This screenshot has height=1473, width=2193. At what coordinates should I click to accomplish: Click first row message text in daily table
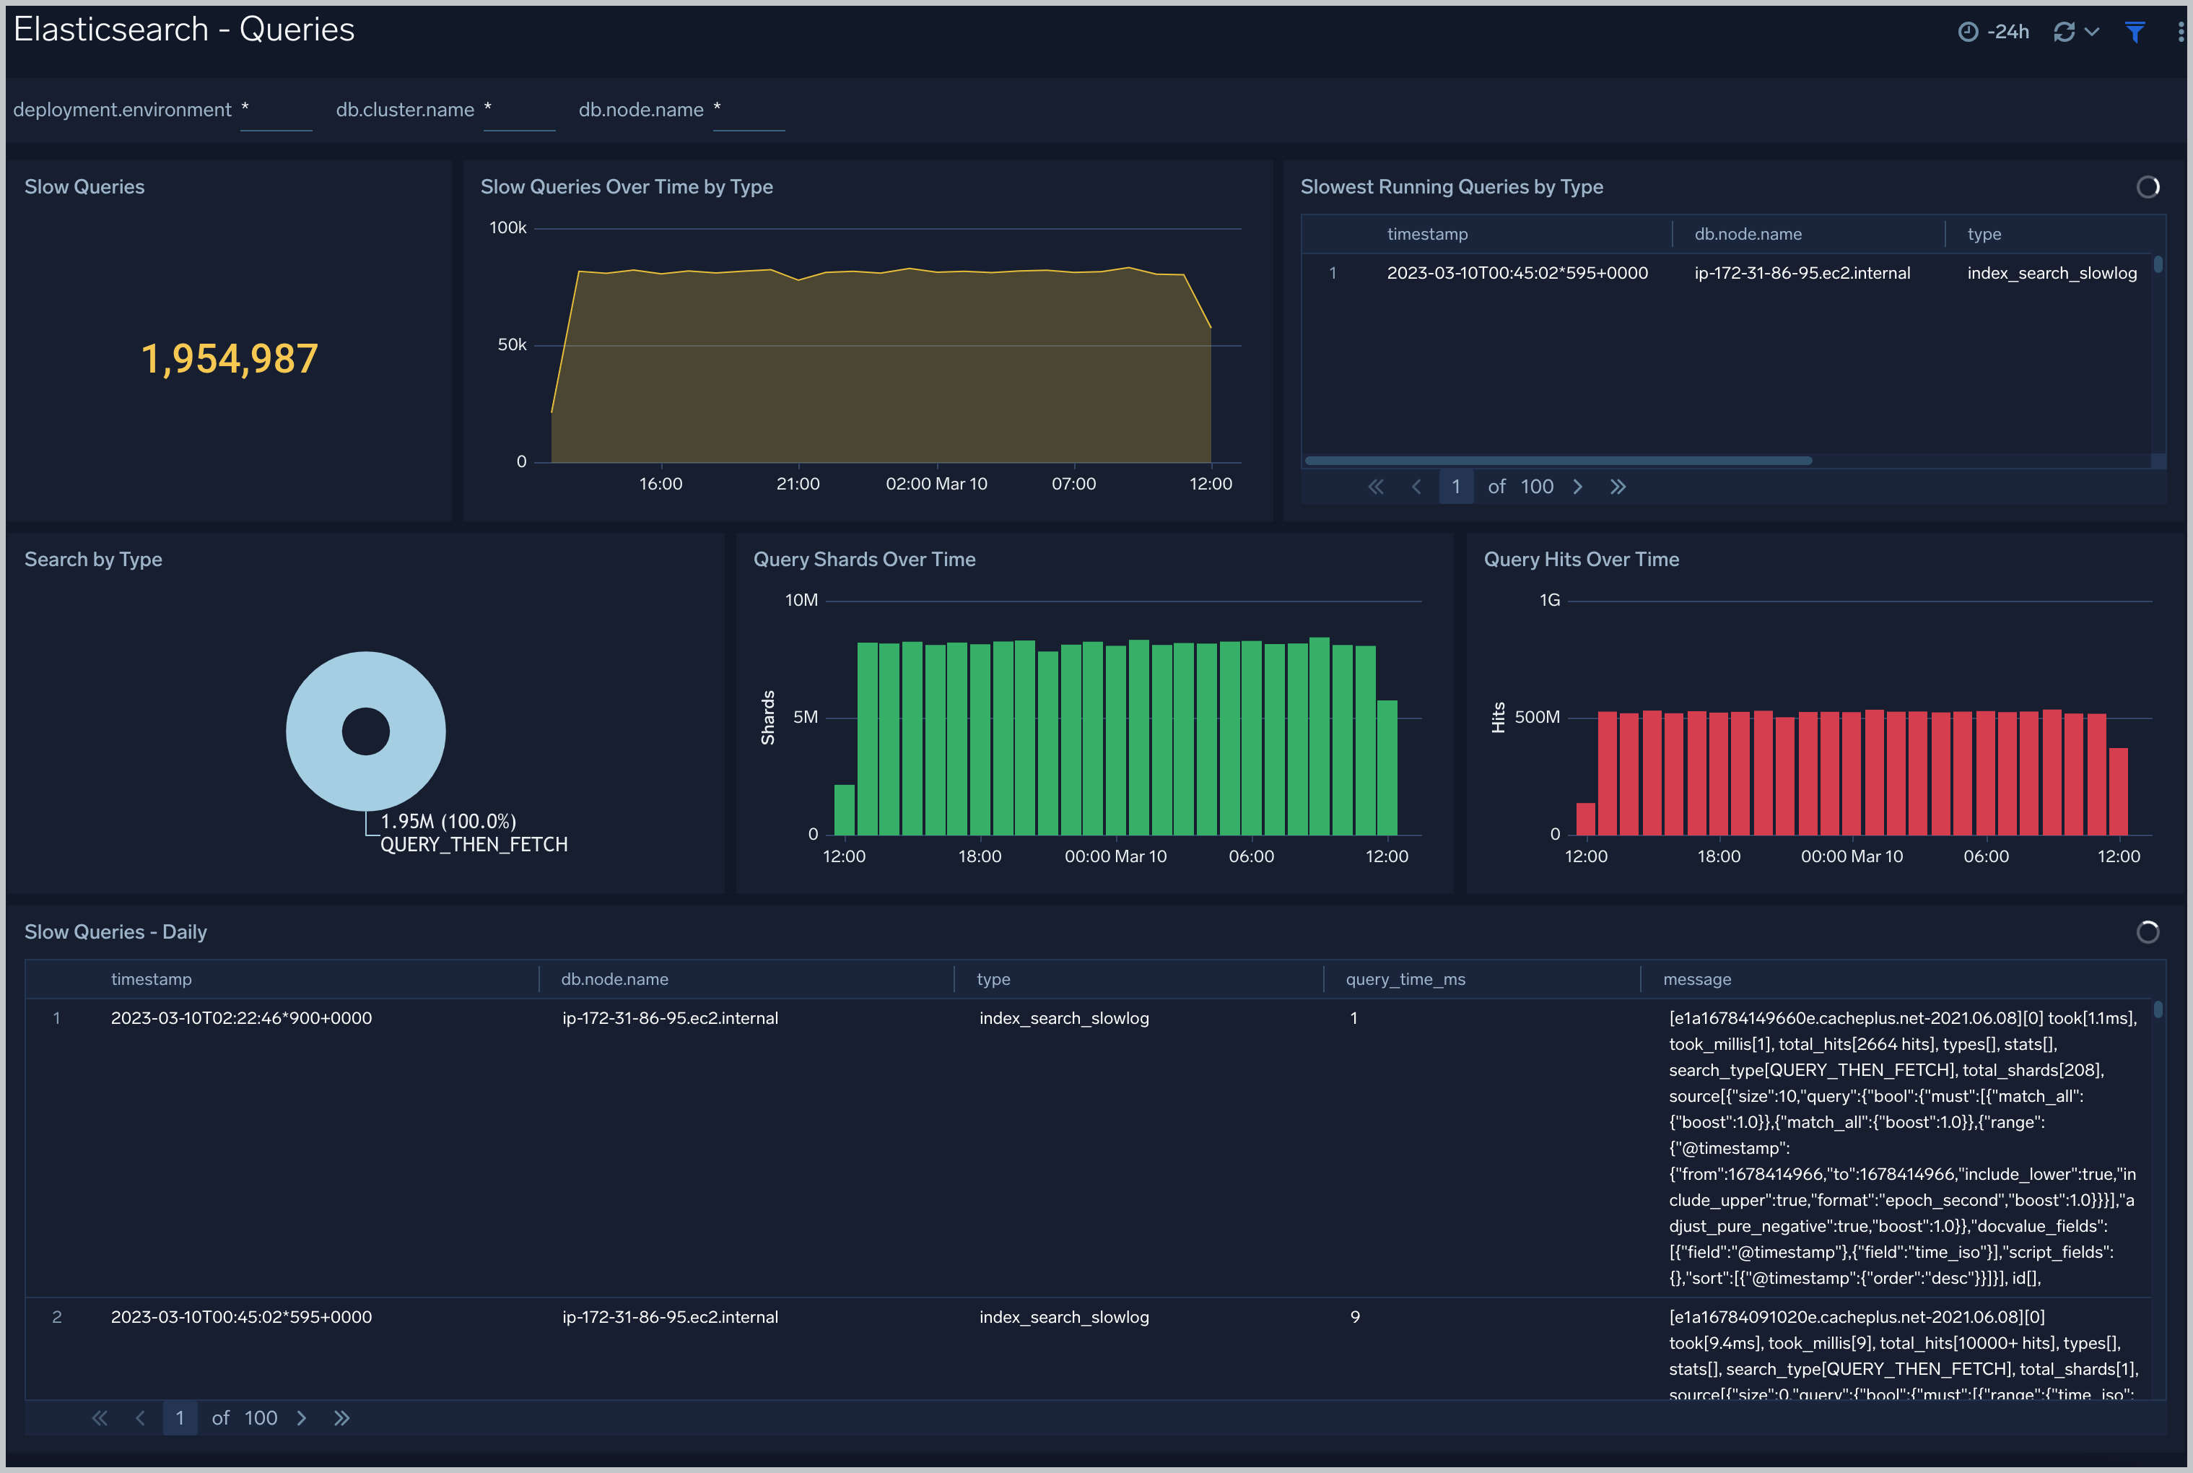[x=1902, y=1148]
